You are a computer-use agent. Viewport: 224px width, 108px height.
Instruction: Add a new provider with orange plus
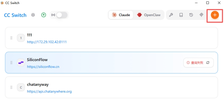pos(215,15)
